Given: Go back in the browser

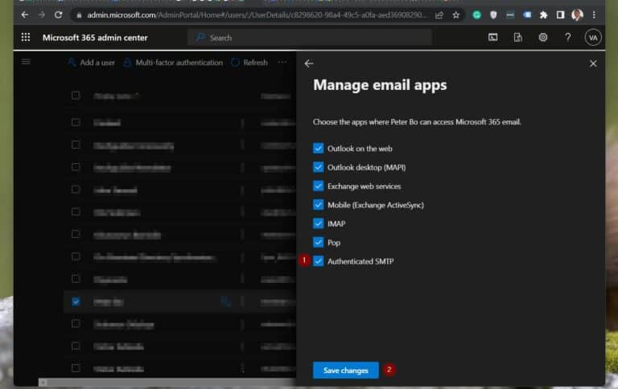Looking at the screenshot, I should tap(25, 15).
